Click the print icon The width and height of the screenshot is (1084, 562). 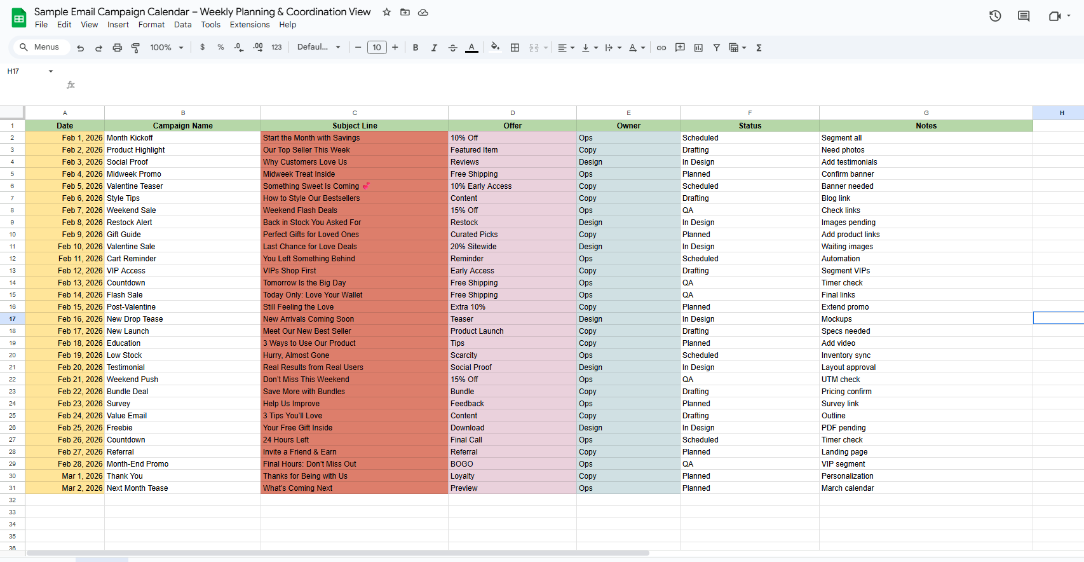pyautogui.click(x=117, y=48)
